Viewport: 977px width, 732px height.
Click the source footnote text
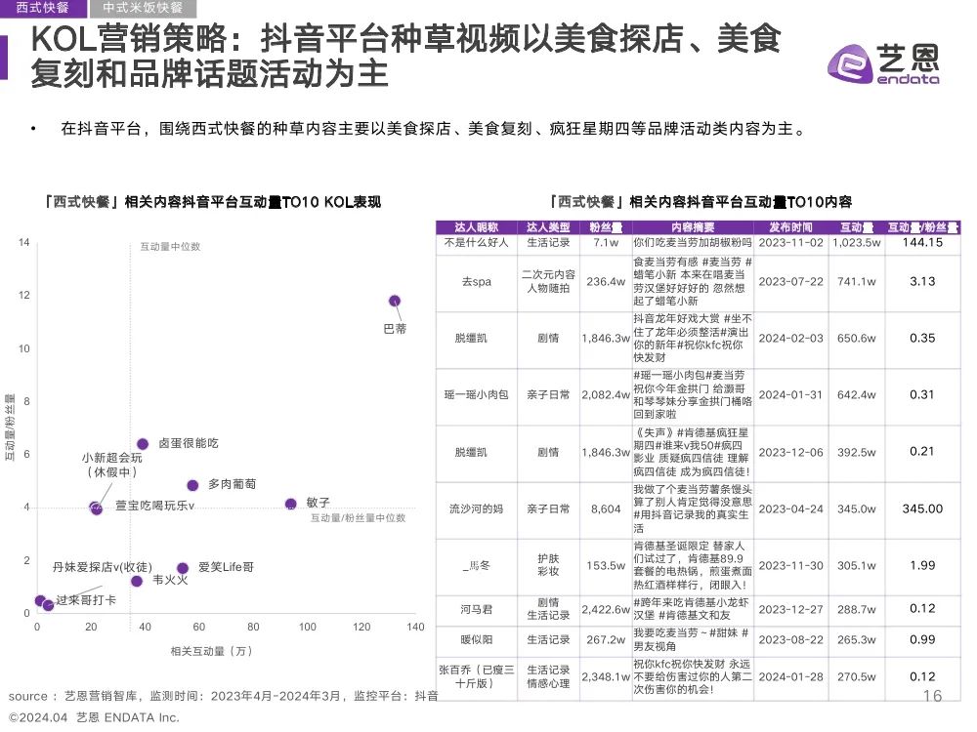223,697
